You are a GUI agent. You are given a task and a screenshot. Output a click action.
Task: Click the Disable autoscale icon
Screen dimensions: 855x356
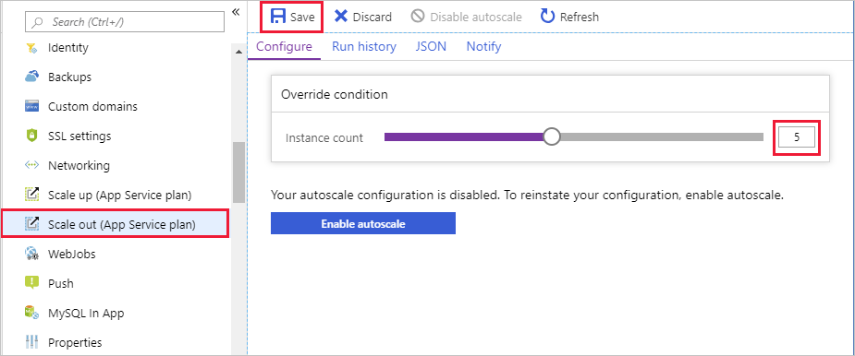[x=418, y=17]
